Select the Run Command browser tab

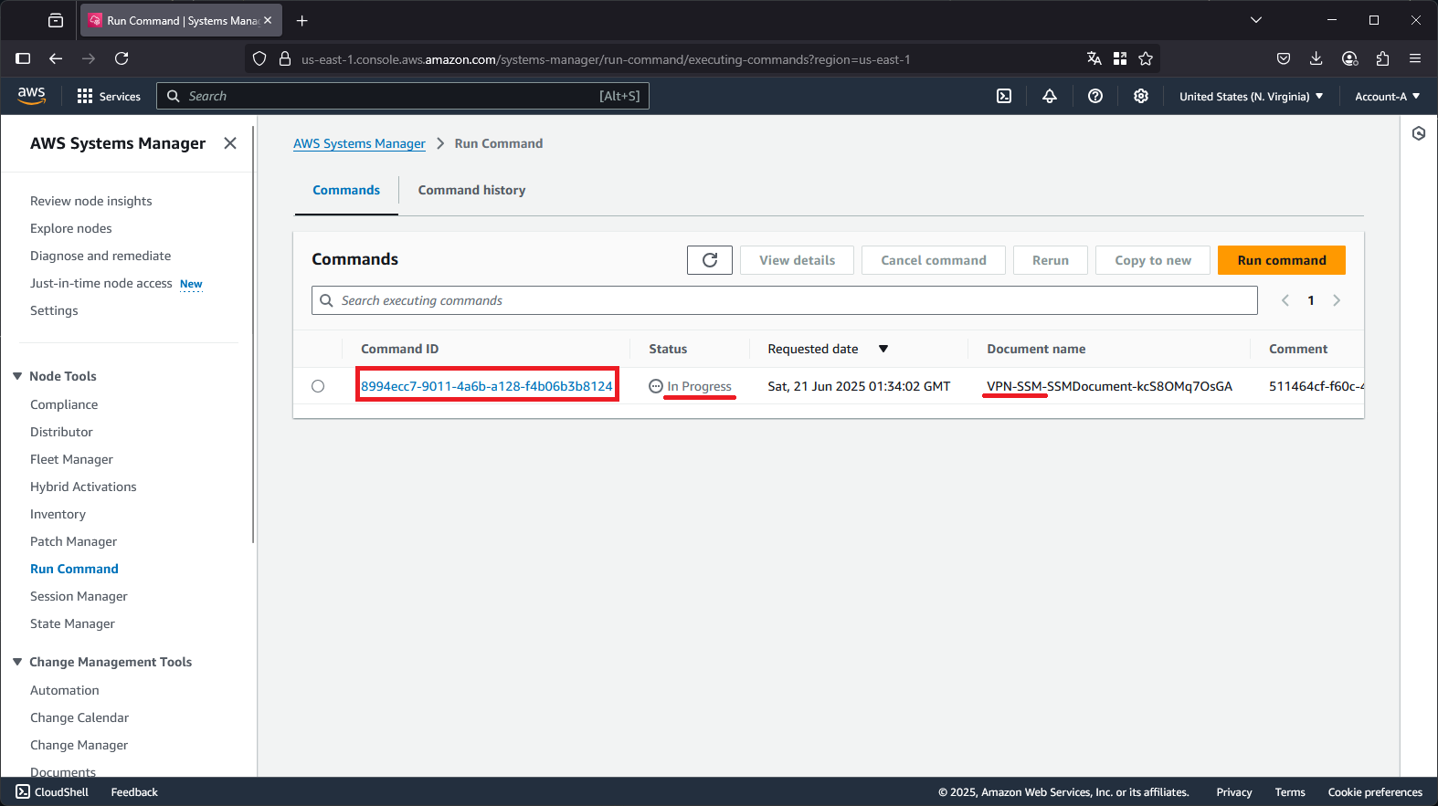click(181, 20)
